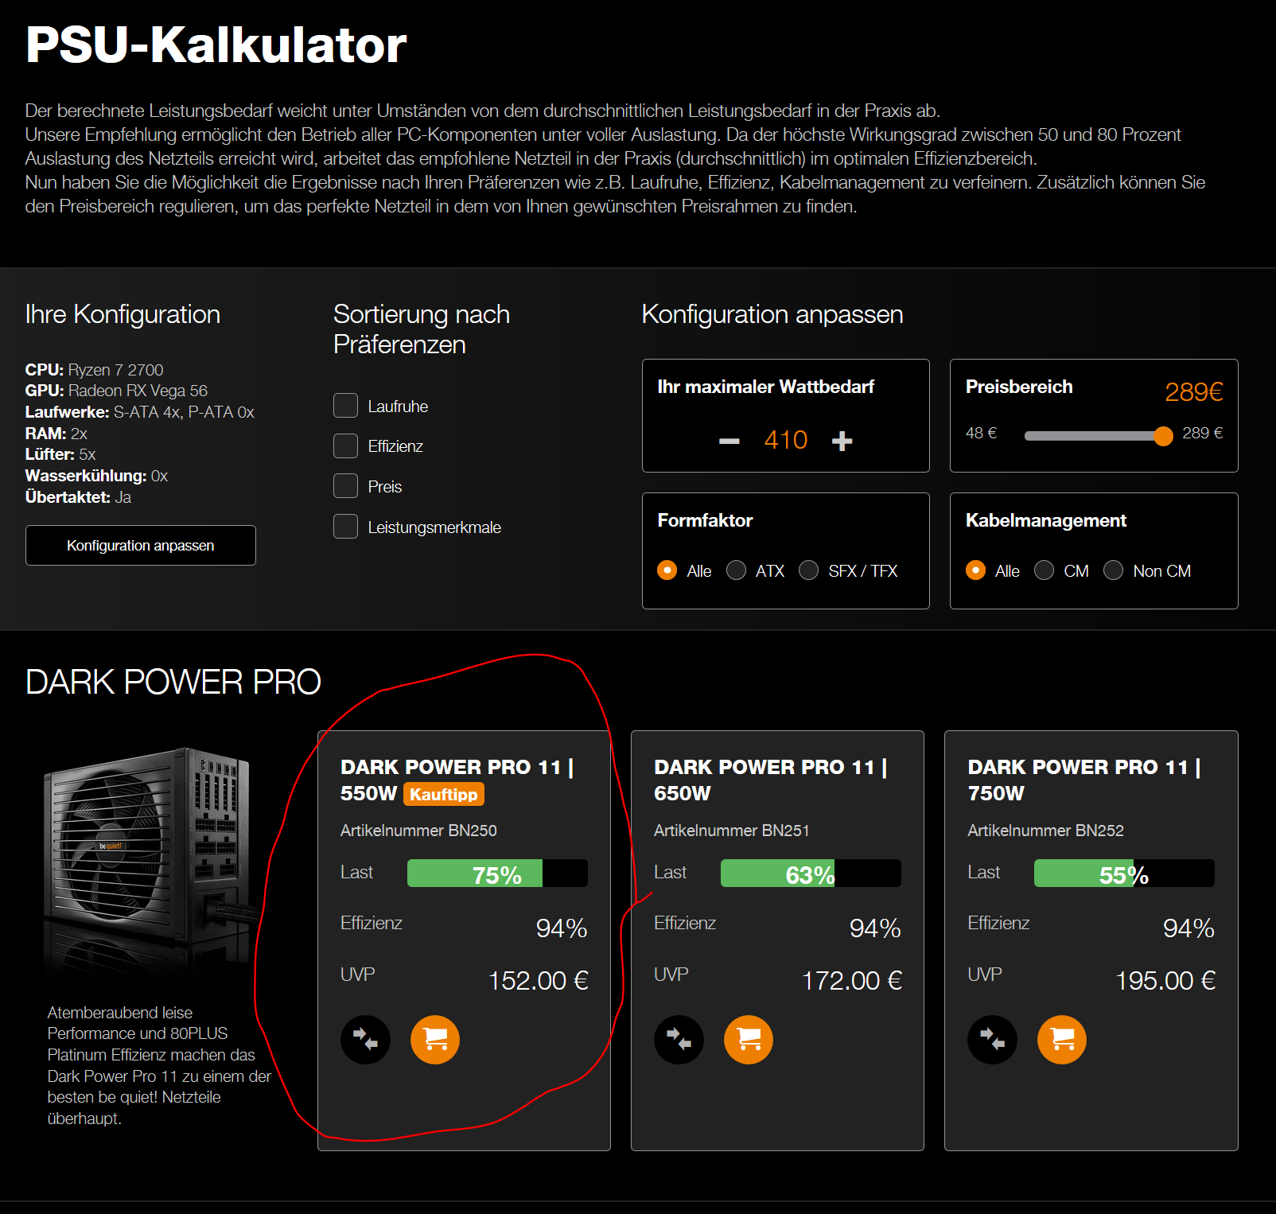Click the Lüfter: 5x line

pyautogui.click(x=60, y=454)
